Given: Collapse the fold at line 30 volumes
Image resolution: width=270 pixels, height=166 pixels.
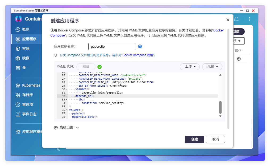Looking at the screenshot, I should point(67,89).
